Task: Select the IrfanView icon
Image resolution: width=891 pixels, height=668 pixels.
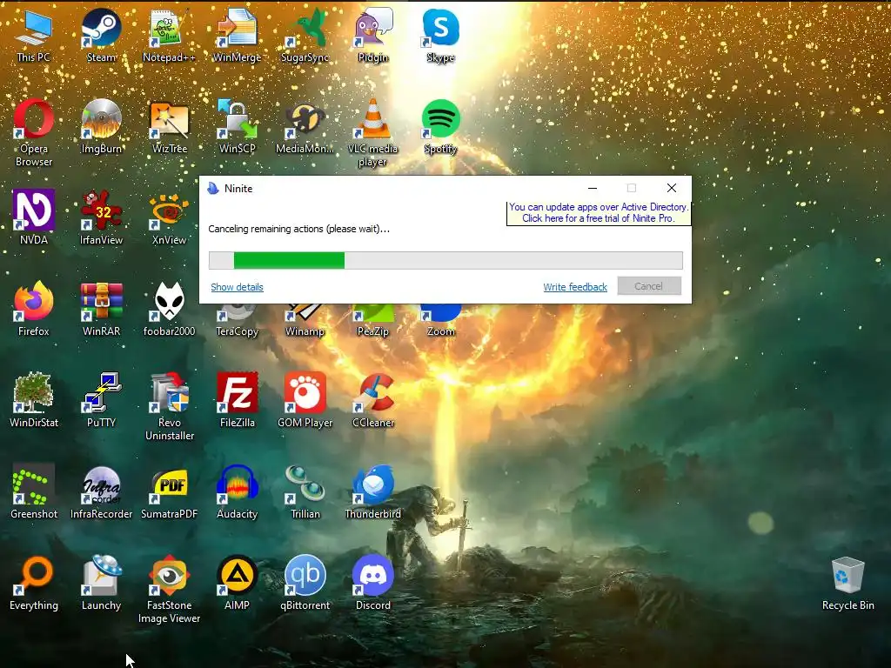Action: [101, 217]
